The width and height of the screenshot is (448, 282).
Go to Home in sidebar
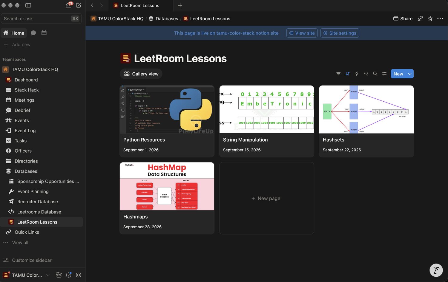tap(14, 33)
